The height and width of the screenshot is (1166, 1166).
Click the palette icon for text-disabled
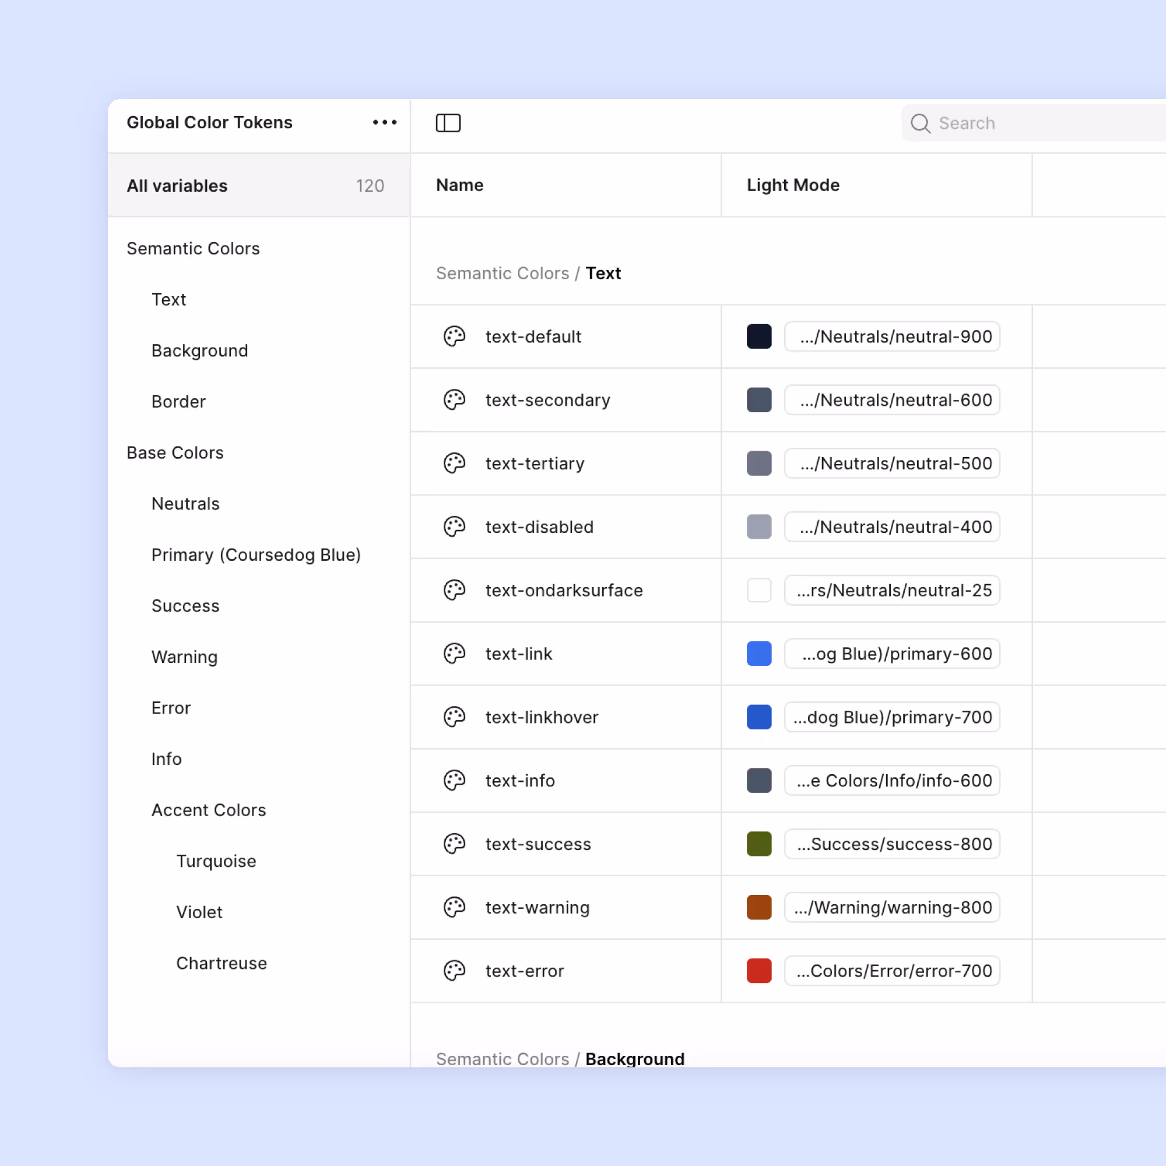(455, 527)
